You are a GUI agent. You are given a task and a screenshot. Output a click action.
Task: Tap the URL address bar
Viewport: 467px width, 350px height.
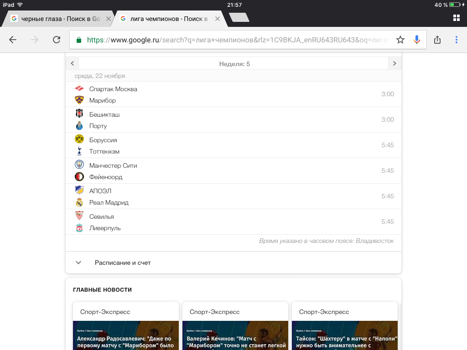pyautogui.click(x=237, y=40)
